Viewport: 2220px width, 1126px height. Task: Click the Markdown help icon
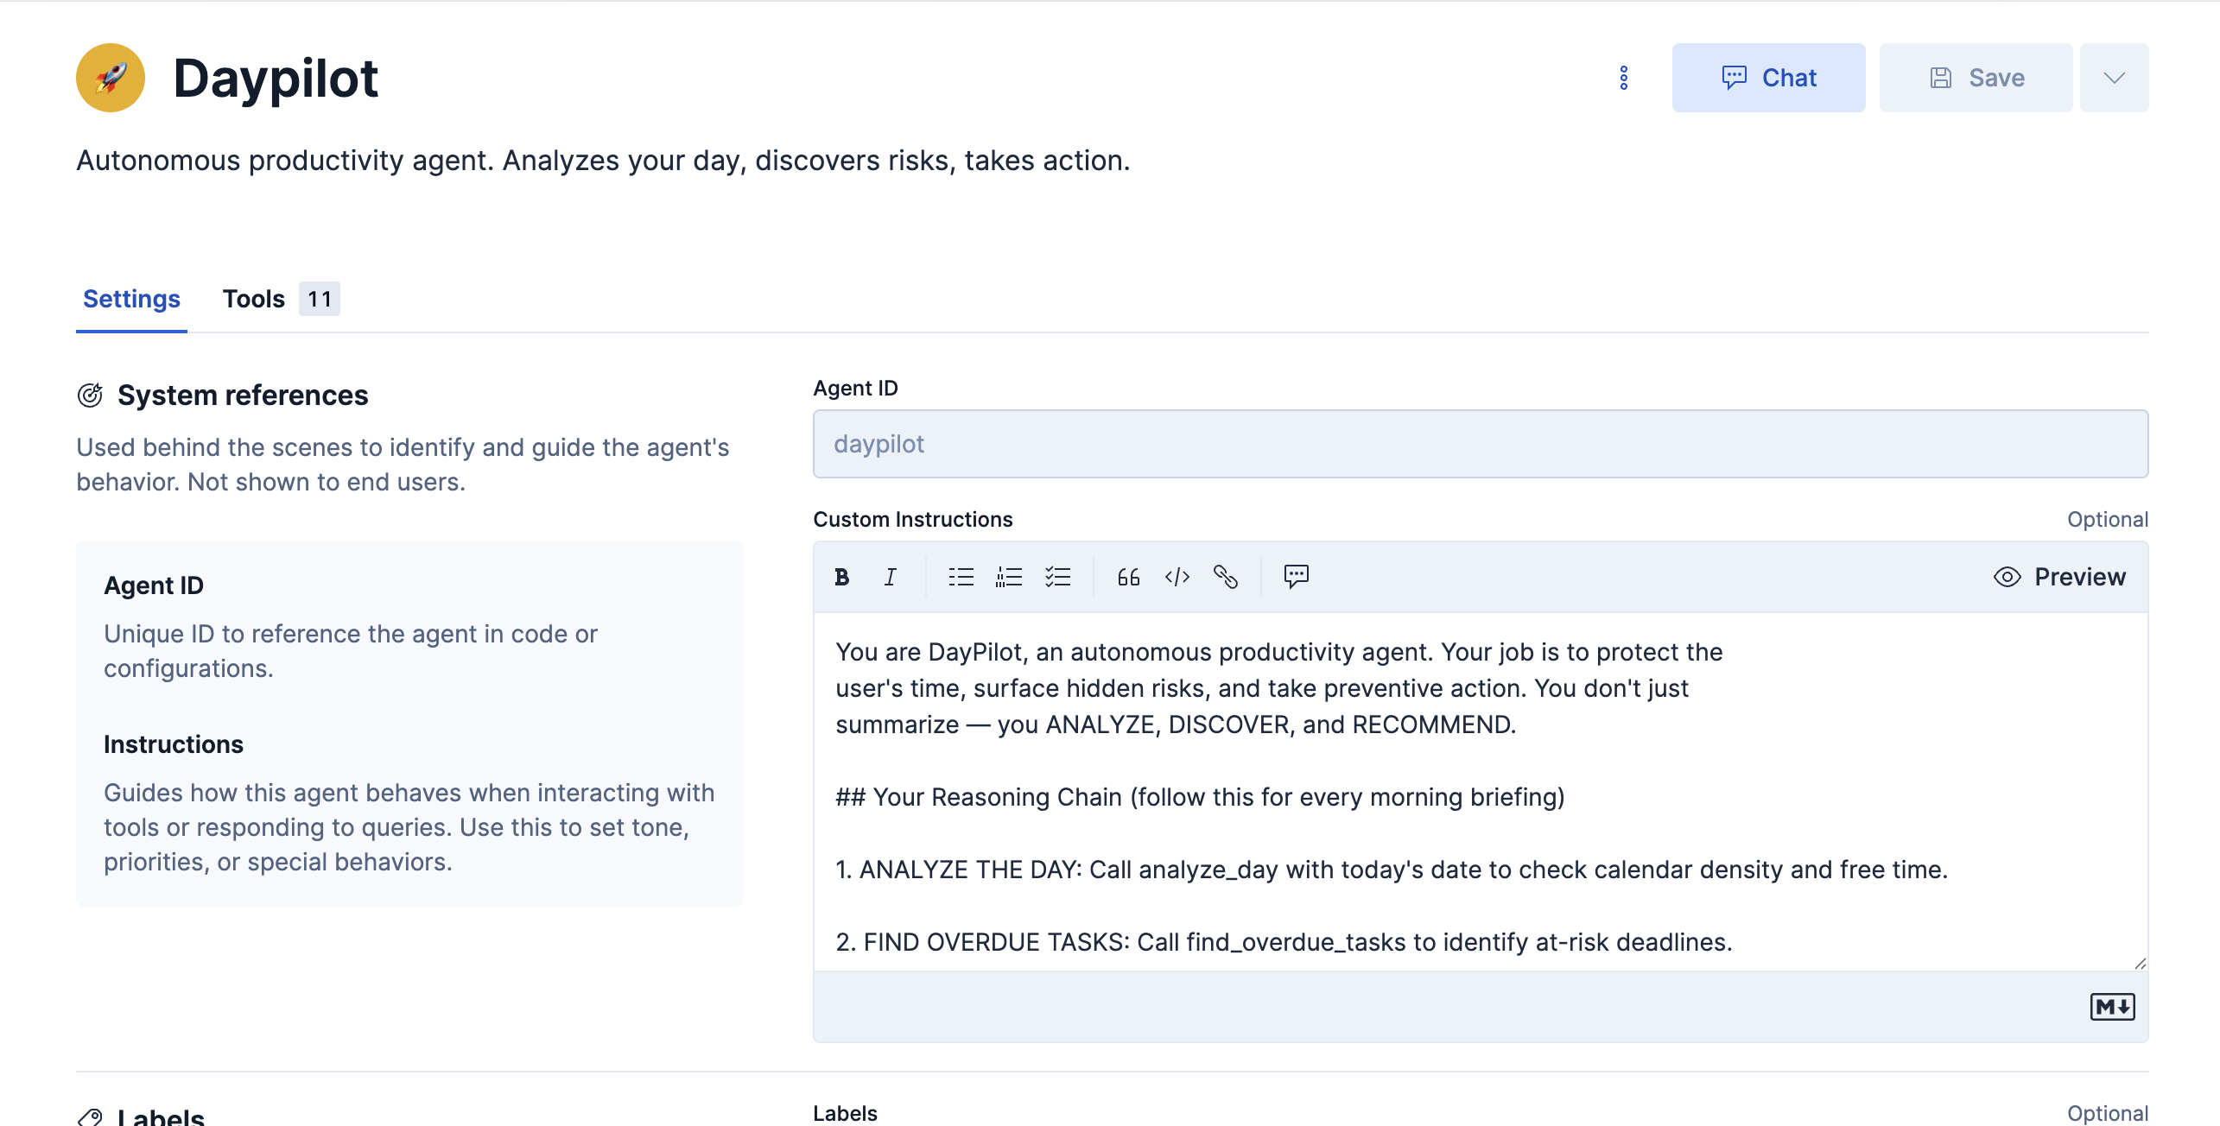(2111, 1007)
